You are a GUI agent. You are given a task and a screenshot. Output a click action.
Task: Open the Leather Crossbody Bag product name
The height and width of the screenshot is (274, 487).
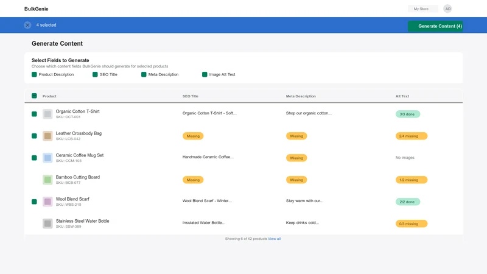[79, 133]
